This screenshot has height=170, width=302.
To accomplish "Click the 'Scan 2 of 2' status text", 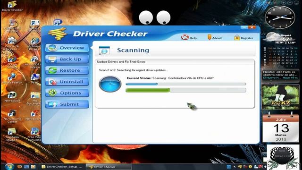I will [133, 70].
